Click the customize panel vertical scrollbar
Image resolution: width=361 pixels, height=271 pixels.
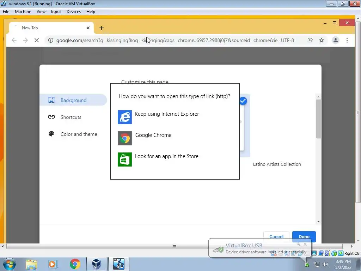(318, 119)
